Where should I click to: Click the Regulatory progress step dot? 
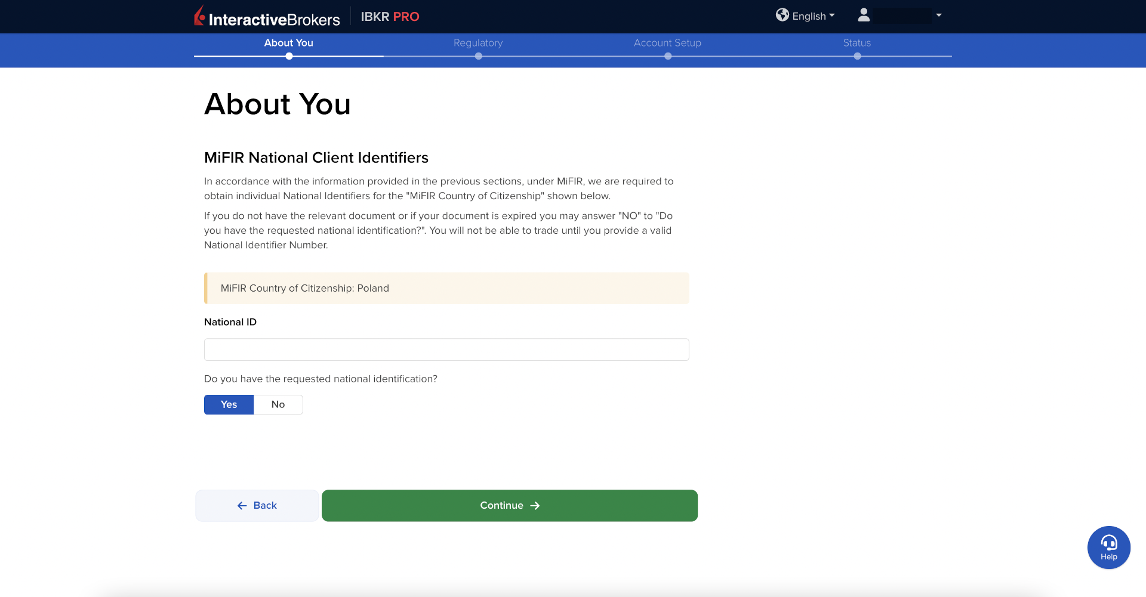(478, 56)
